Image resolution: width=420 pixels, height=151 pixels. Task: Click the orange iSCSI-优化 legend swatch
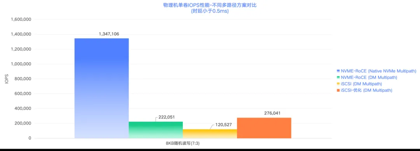[x=338, y=90]
